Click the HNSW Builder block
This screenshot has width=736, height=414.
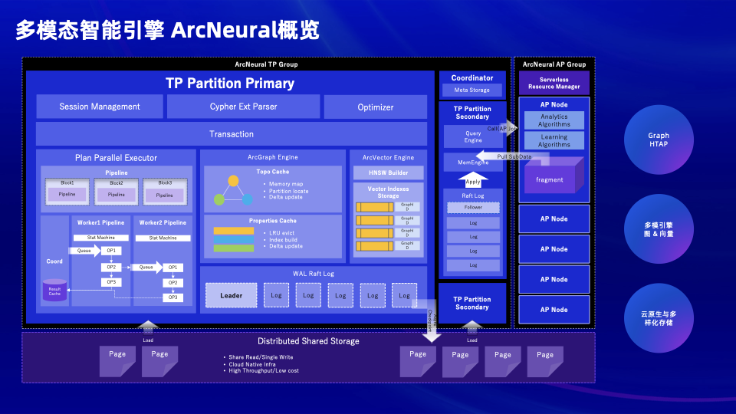coord(388,172)
